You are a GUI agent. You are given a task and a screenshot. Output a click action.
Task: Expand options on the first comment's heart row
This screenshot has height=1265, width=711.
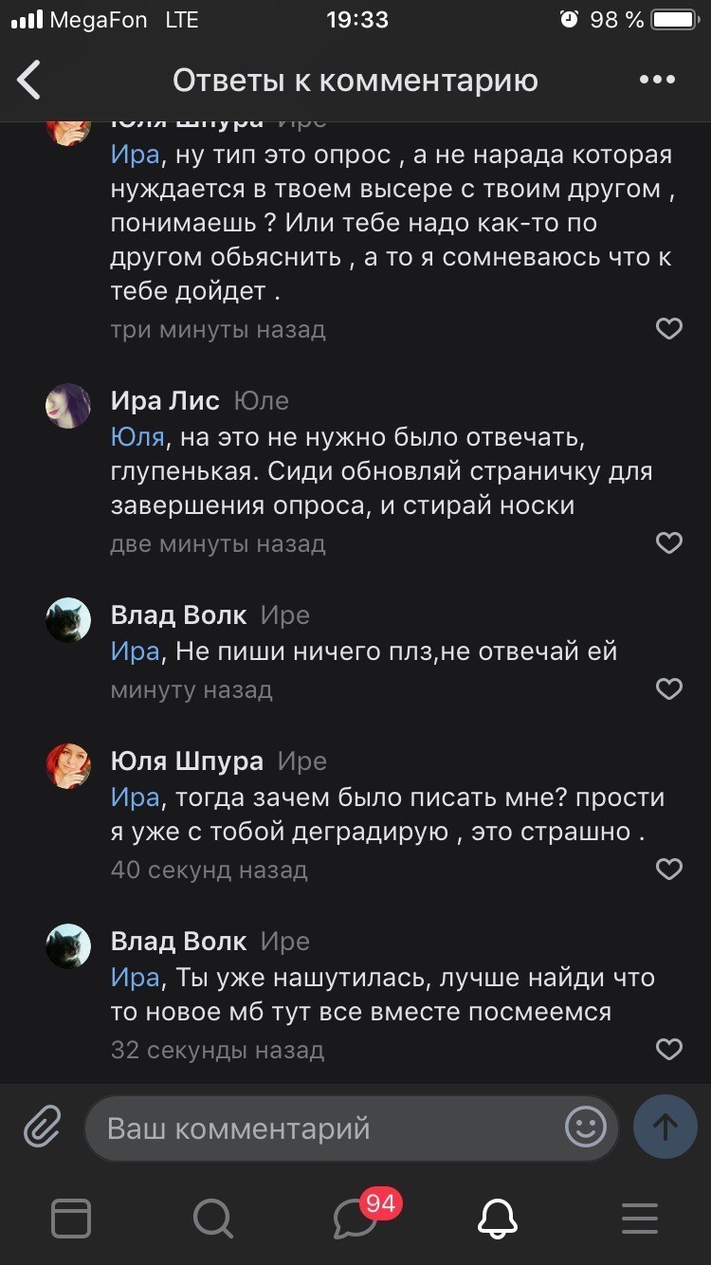(669, 328)
